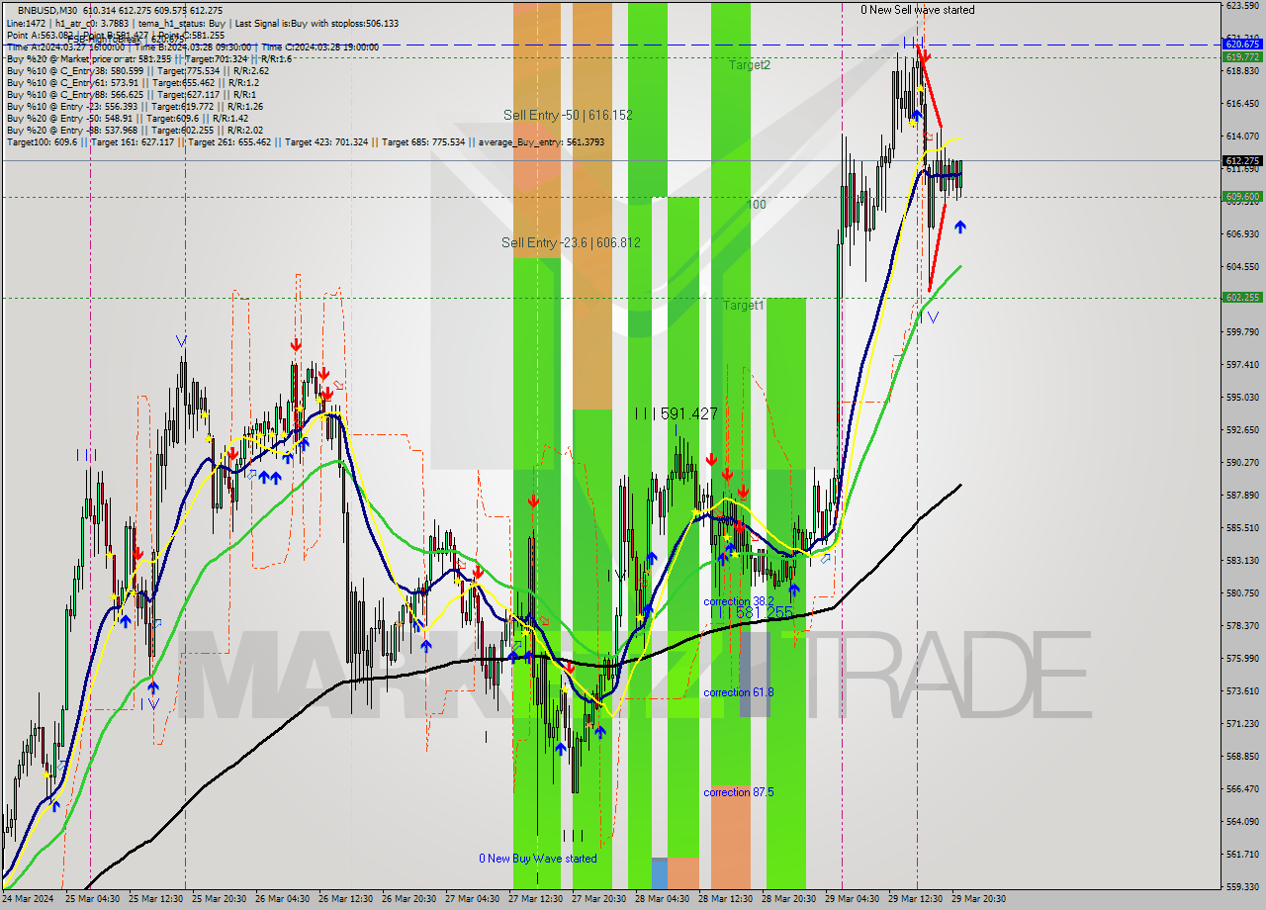
Task: Click the 'correction 38.2' label
Action: (x=739, y=601)
